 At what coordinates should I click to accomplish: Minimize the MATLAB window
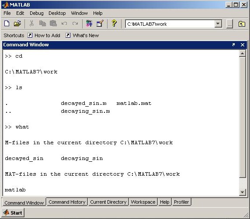point(229,5)
